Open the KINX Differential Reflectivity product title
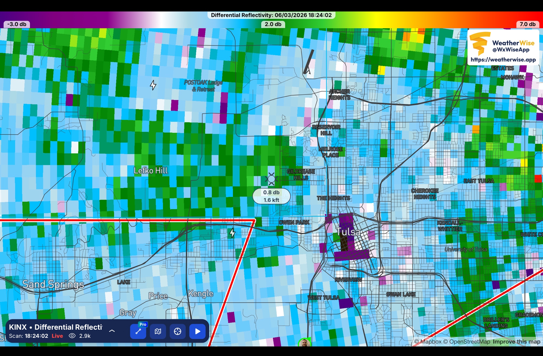Viewport: 543px width, 356px height. (56, 327)
